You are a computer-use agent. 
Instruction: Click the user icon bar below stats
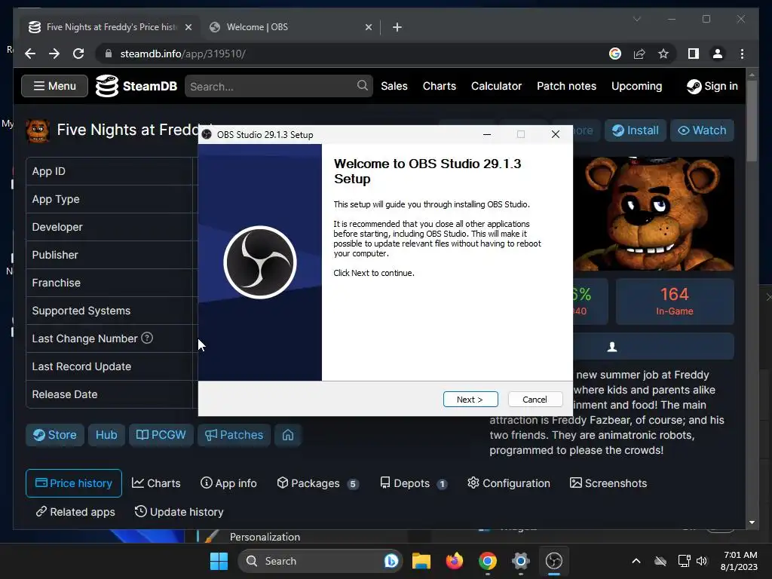654,347
